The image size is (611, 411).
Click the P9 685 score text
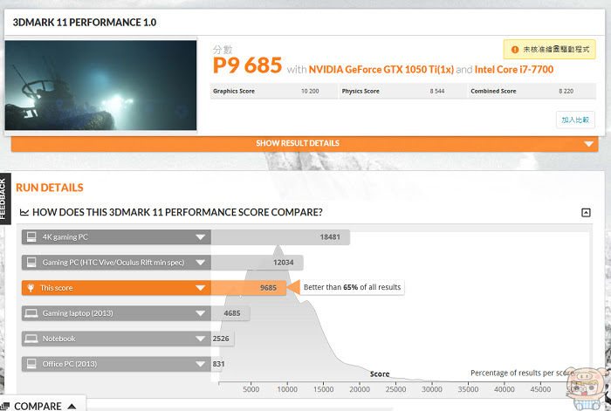[x=247, y=65]
